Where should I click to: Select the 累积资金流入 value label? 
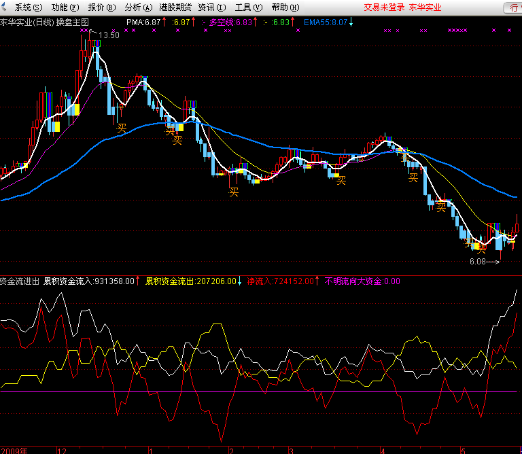click(88, 281)
